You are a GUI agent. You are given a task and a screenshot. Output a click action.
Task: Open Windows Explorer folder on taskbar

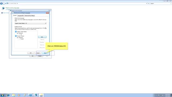tap(13, 95)
